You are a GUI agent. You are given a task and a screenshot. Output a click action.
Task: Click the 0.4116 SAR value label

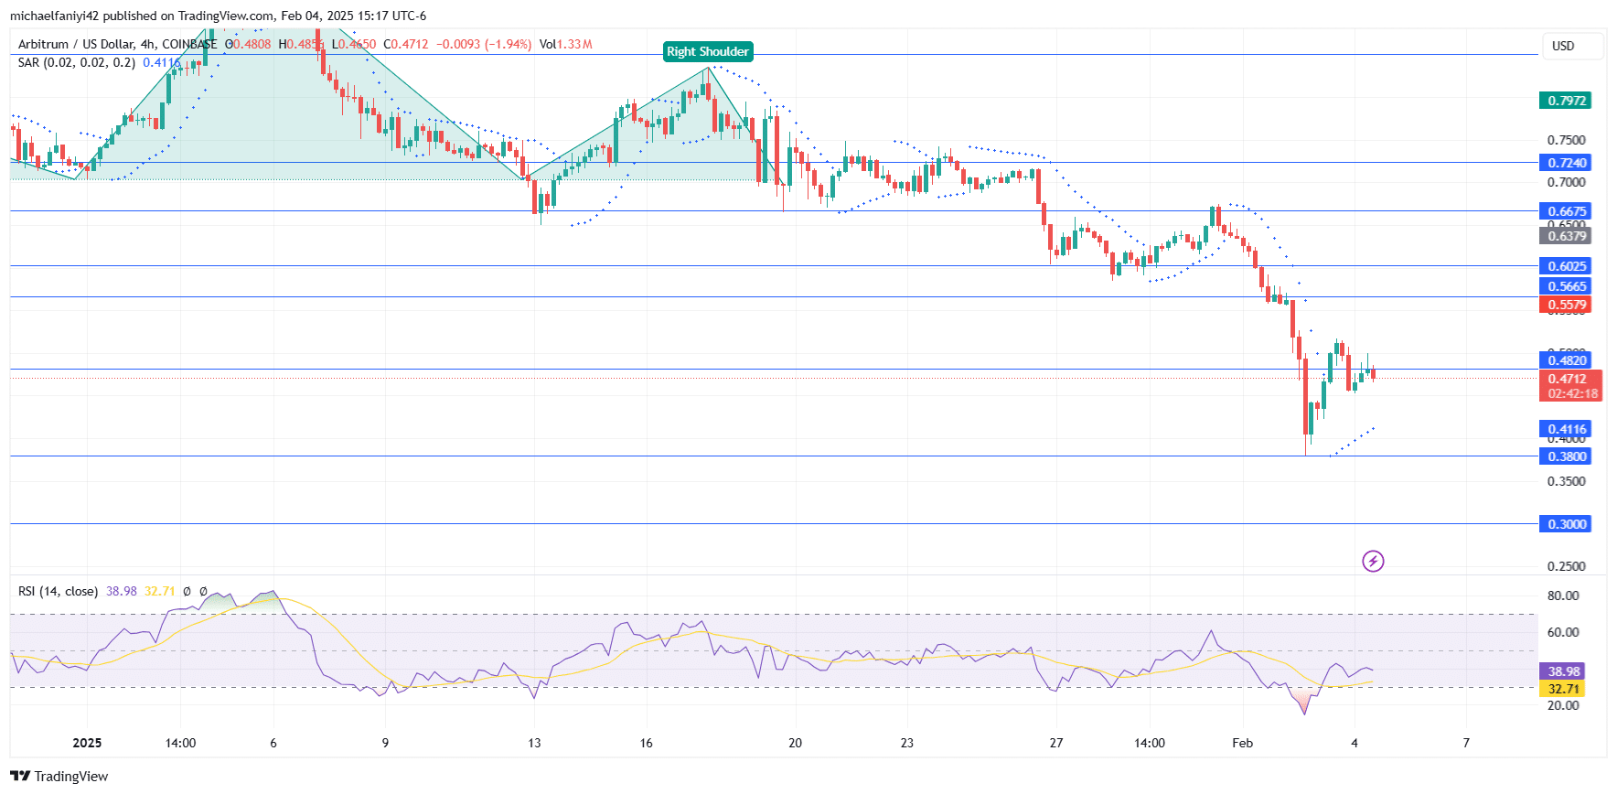[x=1566, y=429]
